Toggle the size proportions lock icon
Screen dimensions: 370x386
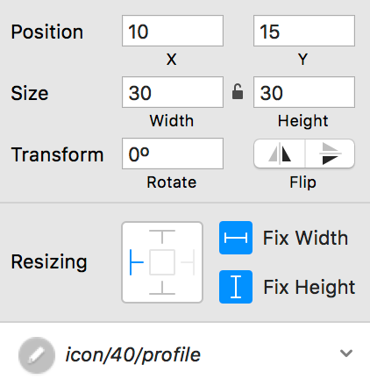(238, 92)
